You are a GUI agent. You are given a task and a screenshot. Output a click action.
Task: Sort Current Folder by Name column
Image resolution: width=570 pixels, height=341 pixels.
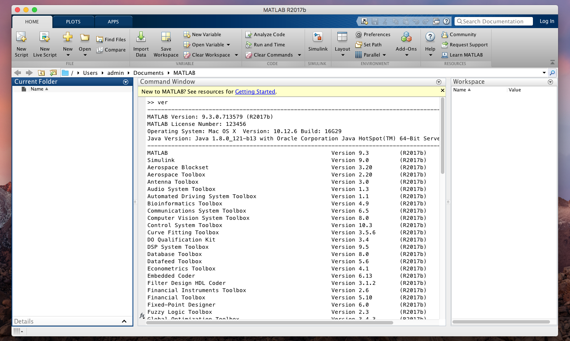point(39,89)
